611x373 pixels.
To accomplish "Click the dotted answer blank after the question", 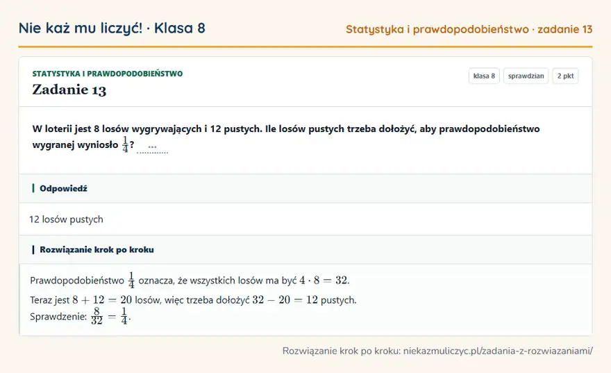I will coord(152,149).
